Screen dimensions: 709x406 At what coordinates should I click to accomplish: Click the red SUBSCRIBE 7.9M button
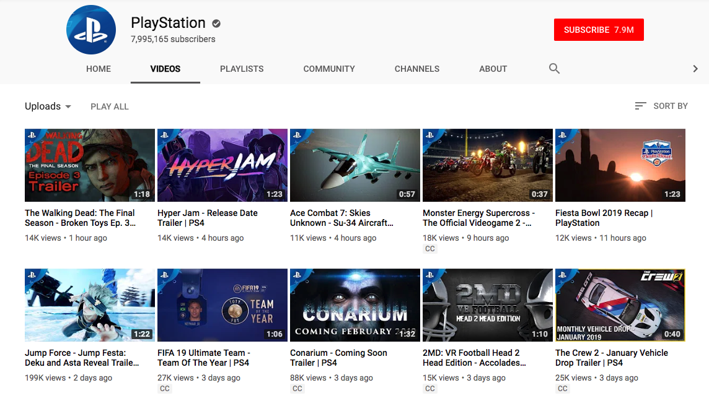click(599, 30)
